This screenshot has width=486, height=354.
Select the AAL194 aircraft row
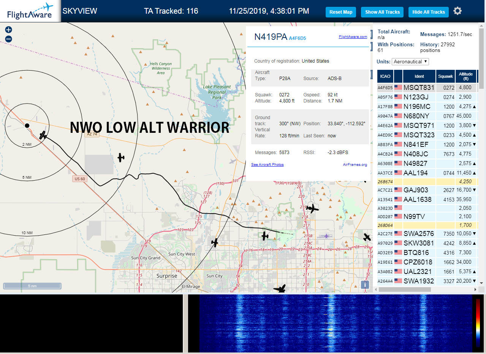click(x=427, y=173)
